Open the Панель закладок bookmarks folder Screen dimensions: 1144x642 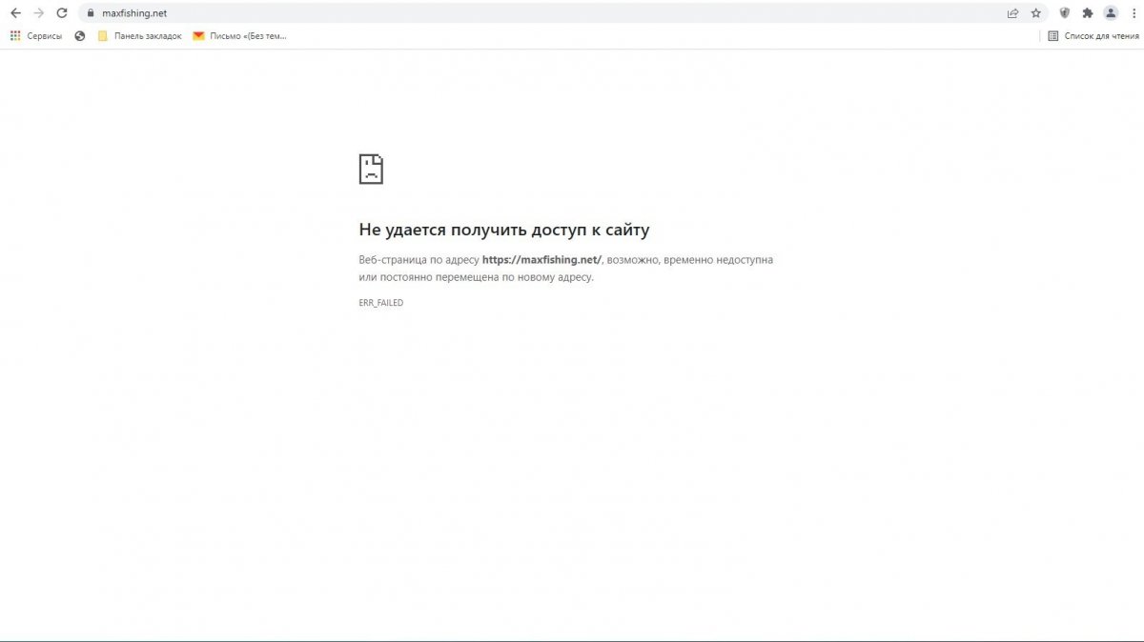click(x=139, y=36)
